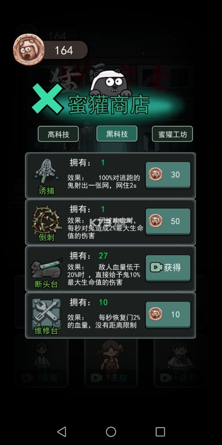
Task: Buy 倒刺 for 50 coins
Action: pyautogui.click(x=168, y=221)
